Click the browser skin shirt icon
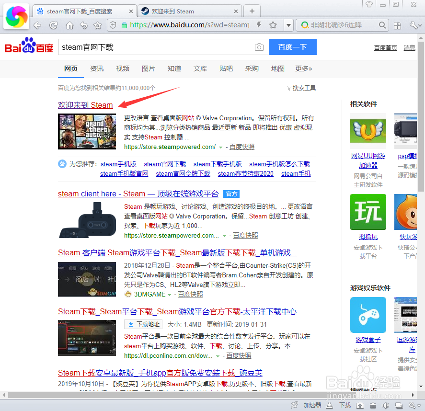 (369, 4)
